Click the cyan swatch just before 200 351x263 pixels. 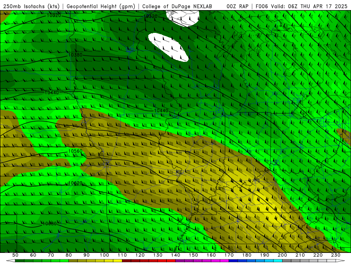tap(278, 260)
